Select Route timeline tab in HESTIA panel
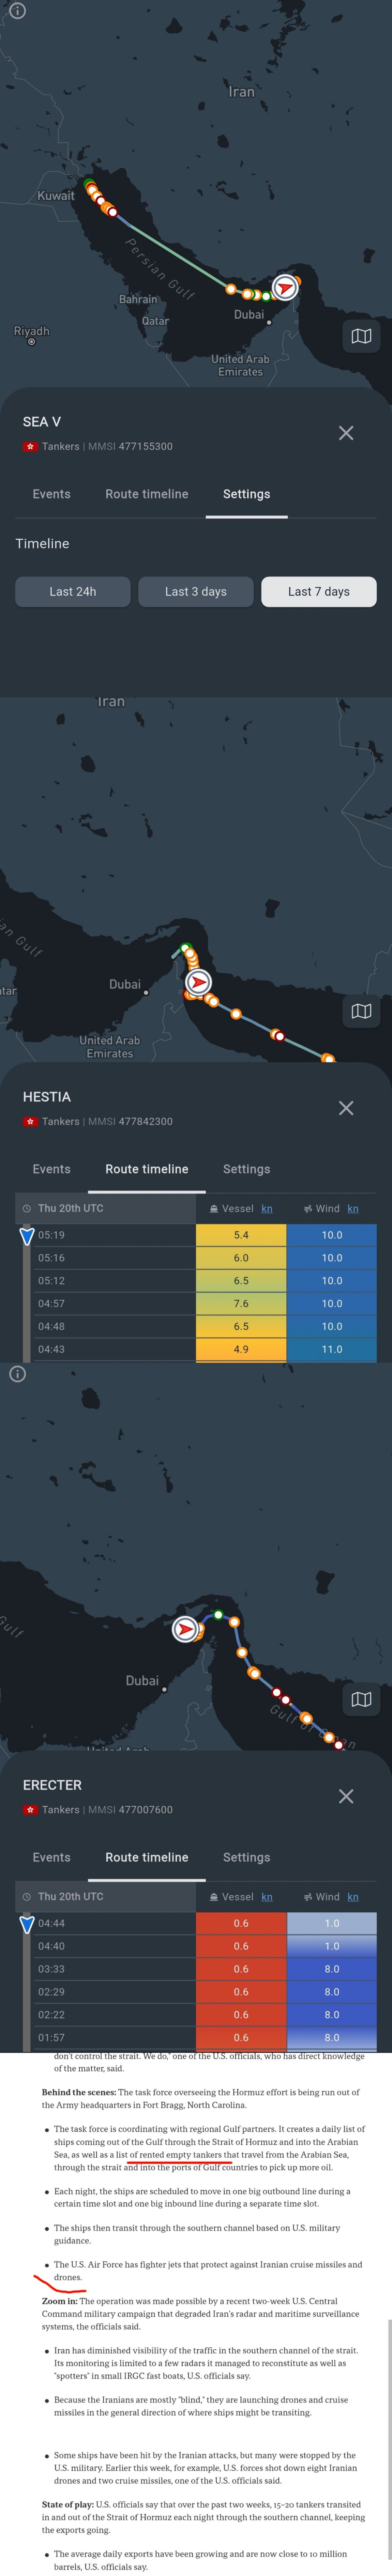This screenshot has width=392, height=2576. (147, 1169)
